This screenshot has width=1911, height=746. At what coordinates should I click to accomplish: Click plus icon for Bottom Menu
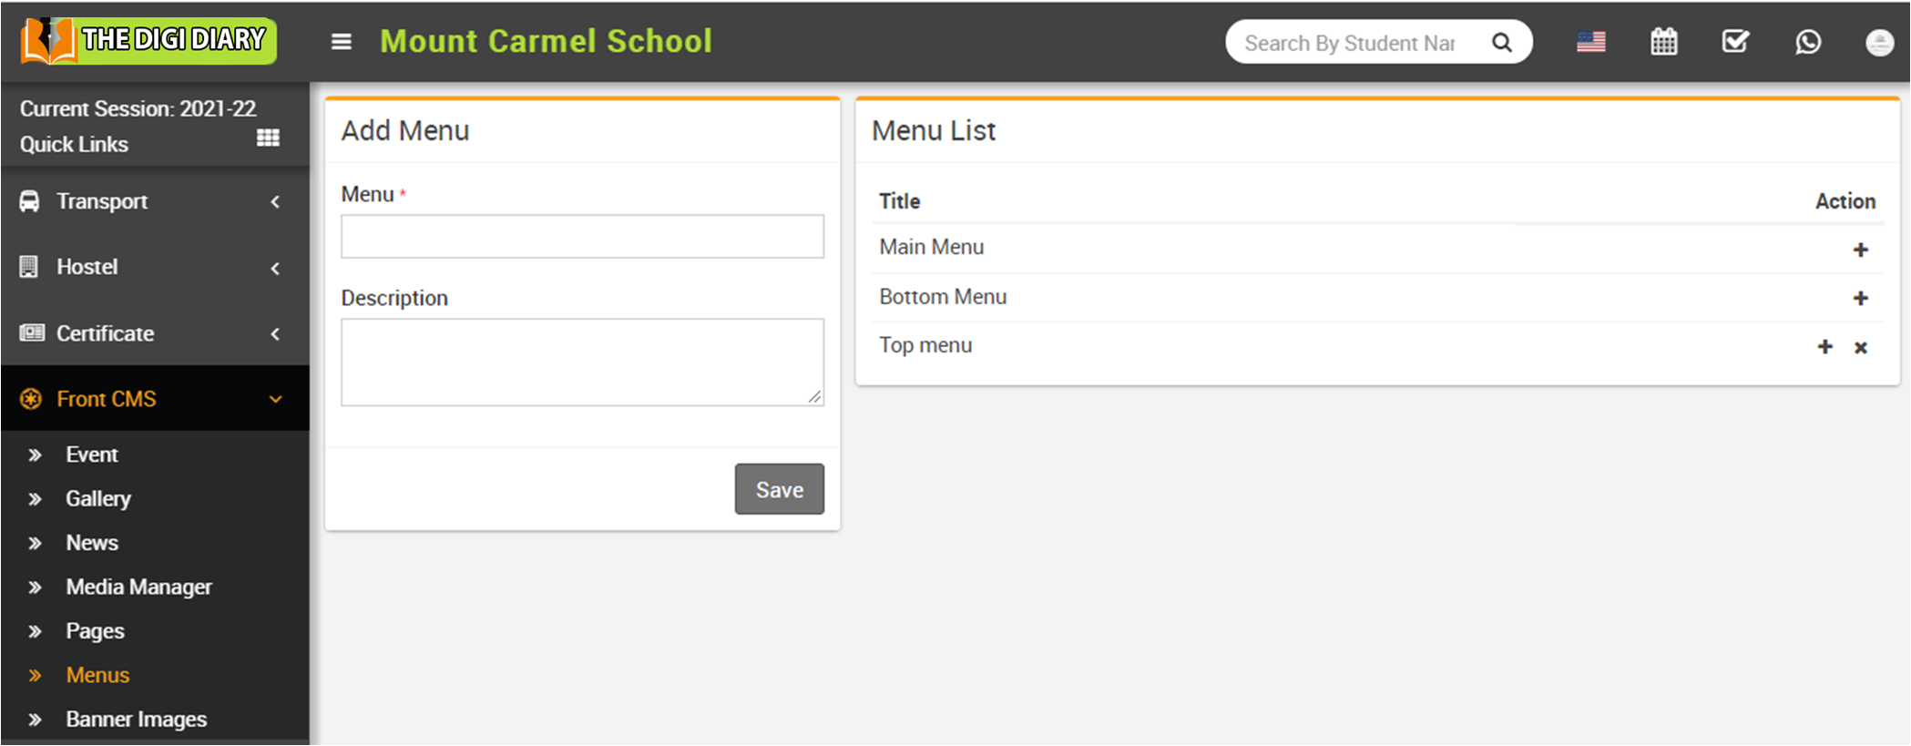point(1860,299)
